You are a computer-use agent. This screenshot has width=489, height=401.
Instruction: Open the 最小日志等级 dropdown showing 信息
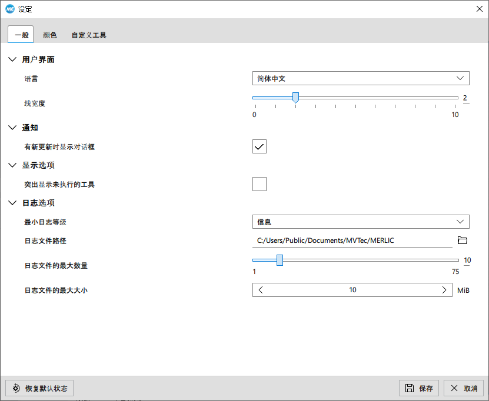point(360,222)
